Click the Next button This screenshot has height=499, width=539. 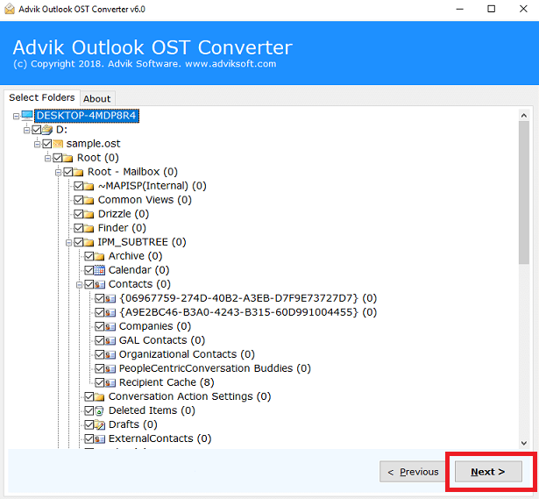(488, 472)
